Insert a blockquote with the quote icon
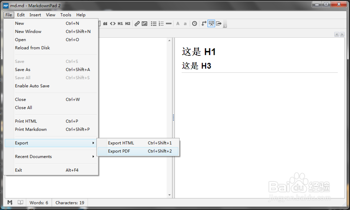The width and height of the screenshot is (350, 210). click(105, 24)
